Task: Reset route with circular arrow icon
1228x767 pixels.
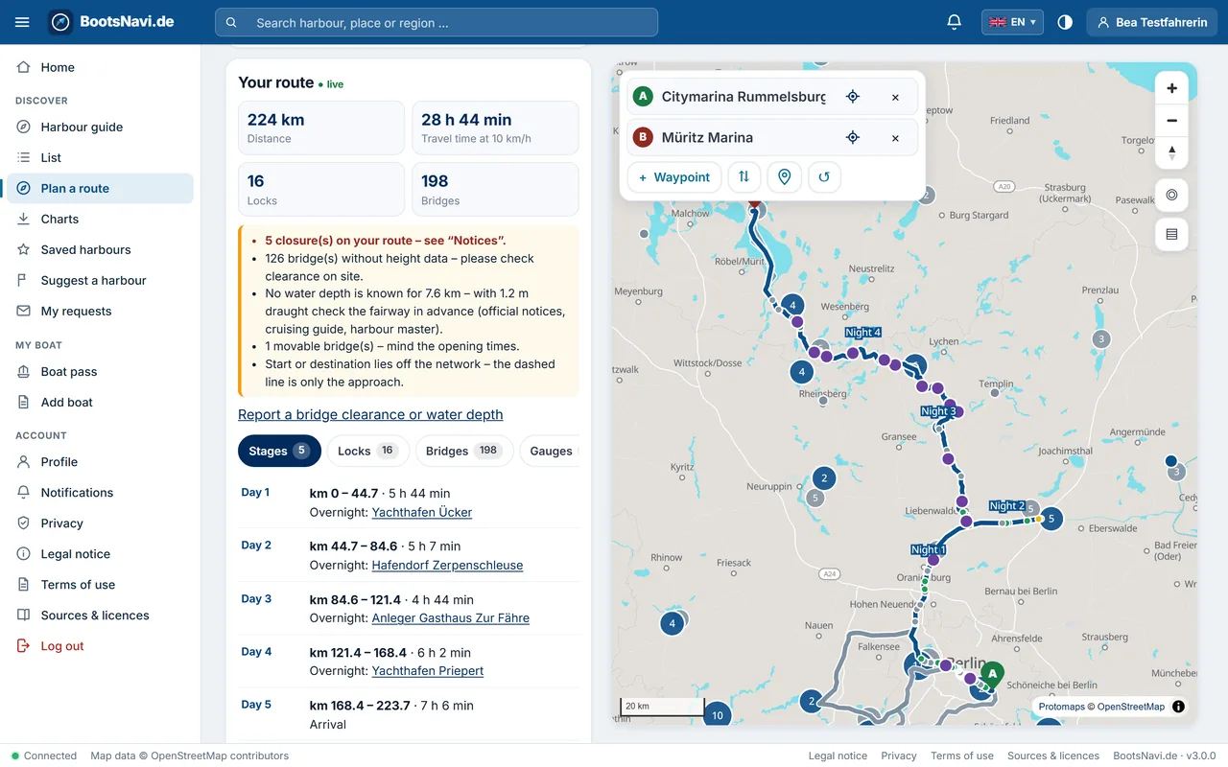Action: coord(824,177)
